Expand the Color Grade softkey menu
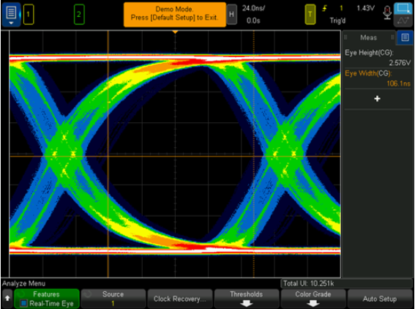The width and height of the screenshot is (415, 309). click(x=313, y=299)
